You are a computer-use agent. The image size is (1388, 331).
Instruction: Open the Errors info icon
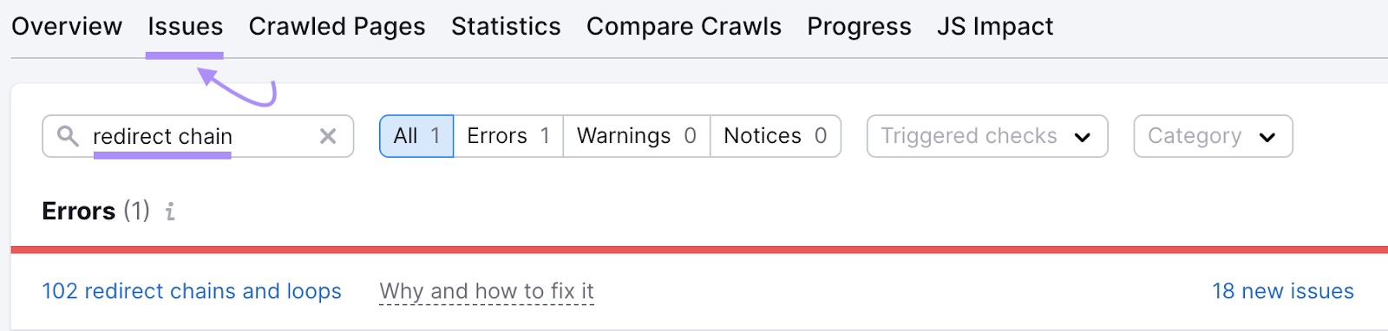tap(170, 211)
